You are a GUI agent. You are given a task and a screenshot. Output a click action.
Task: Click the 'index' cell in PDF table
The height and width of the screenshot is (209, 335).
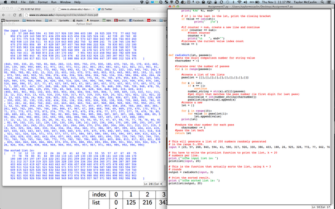click(99, 195)
